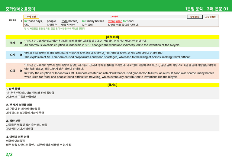This screenshot has height=164, width=232.
Task: Click the line '사람들은 먹을 음식이 충분하지 않음'
Action: tap(27, 125)
